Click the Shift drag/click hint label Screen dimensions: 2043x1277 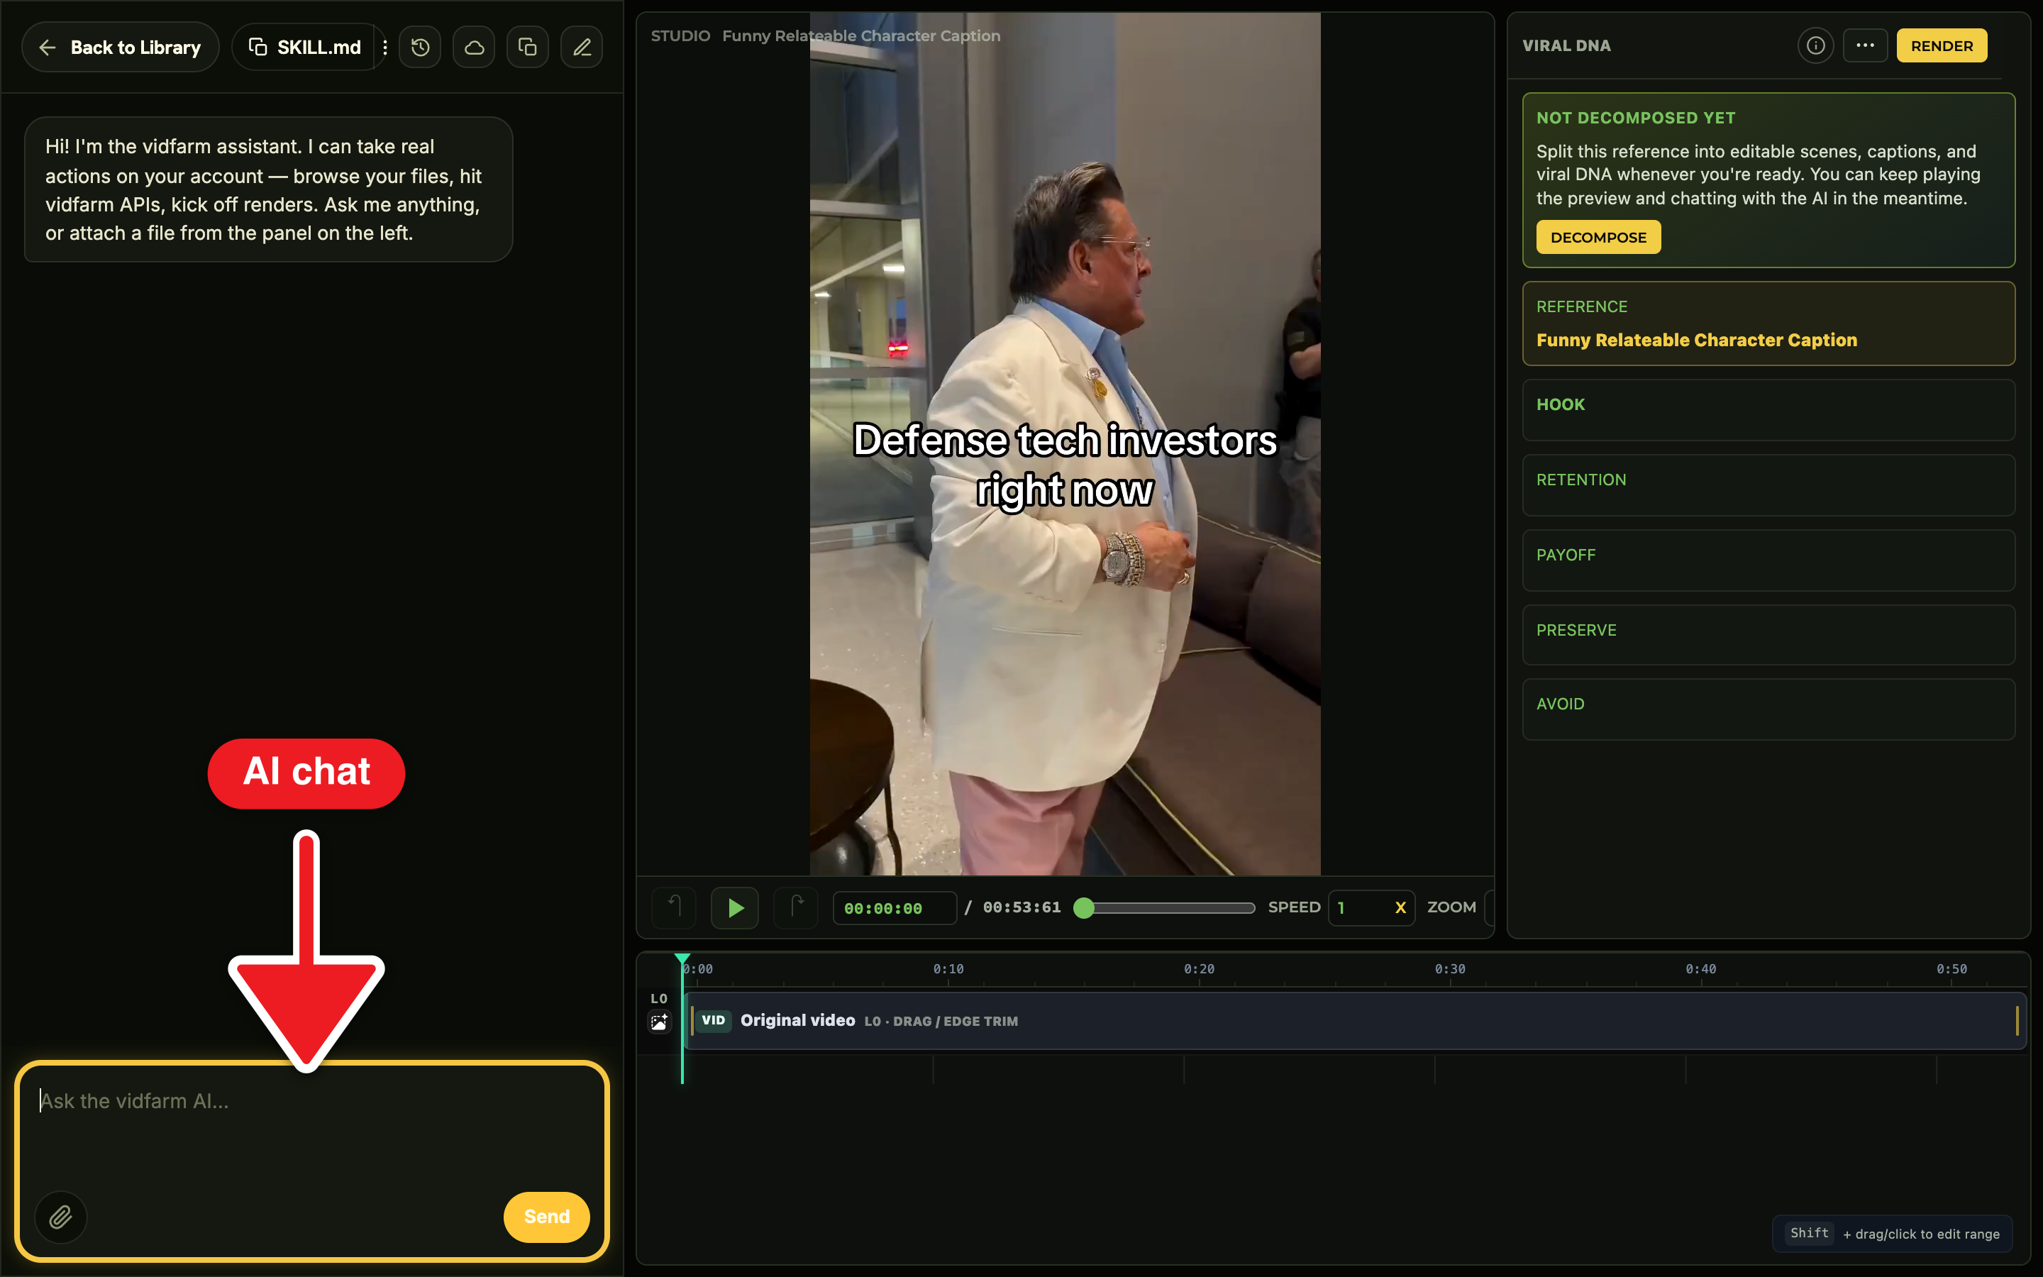coord(1893,1233)
